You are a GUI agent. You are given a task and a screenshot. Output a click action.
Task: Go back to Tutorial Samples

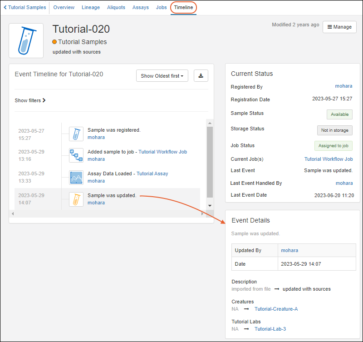click(x=25, y=8)
